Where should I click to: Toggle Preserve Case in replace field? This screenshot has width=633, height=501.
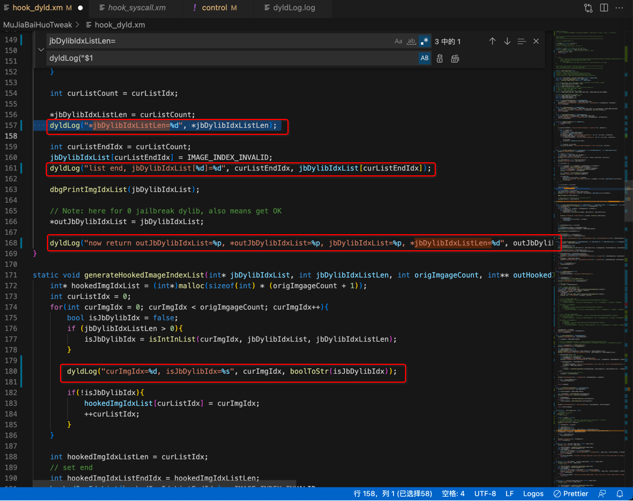pyautogui.click(x=425, y=58)
